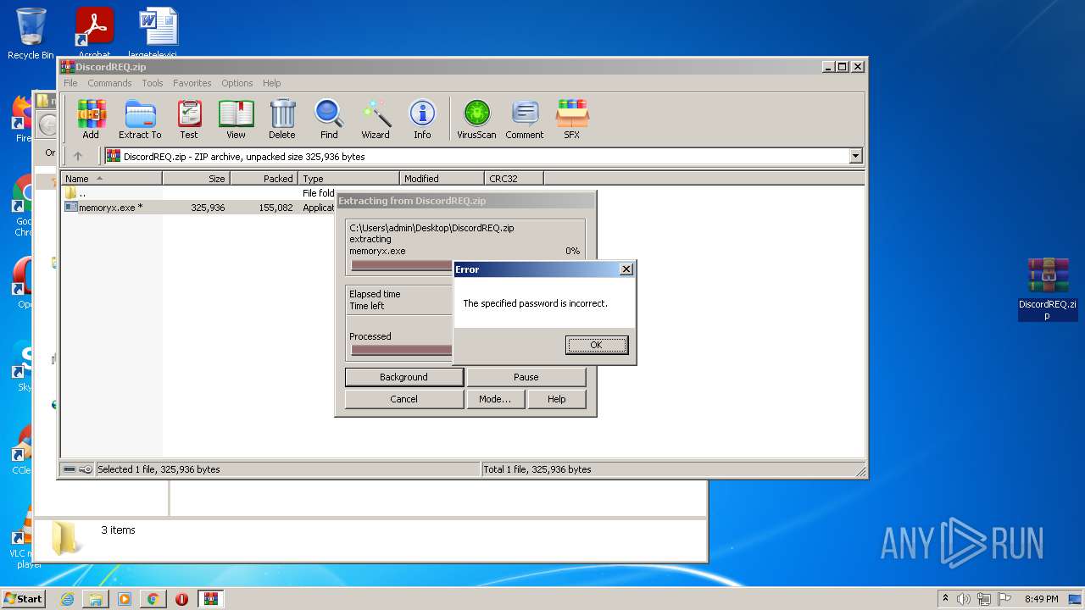Click OK in the Error dialog
The height and width of the screenshot is (610, 1085).
click(597, 345)
